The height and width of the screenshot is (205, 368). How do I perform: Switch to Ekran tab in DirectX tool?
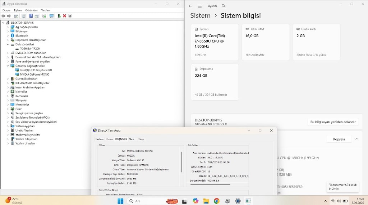pos(109,139)
